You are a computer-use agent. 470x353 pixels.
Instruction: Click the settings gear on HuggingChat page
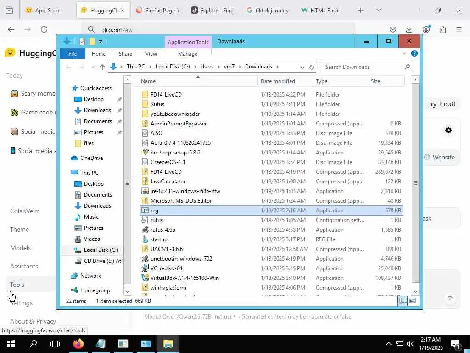[448, 130]
